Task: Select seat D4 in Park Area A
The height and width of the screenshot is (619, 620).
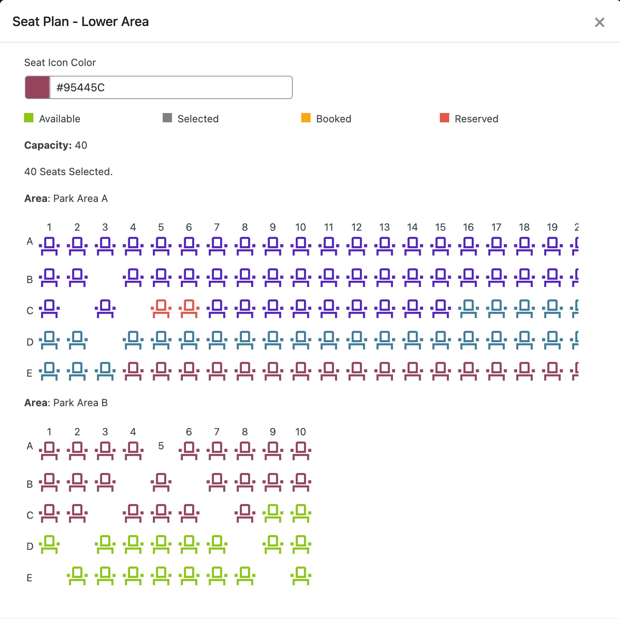Action: (x=133, y=340)
